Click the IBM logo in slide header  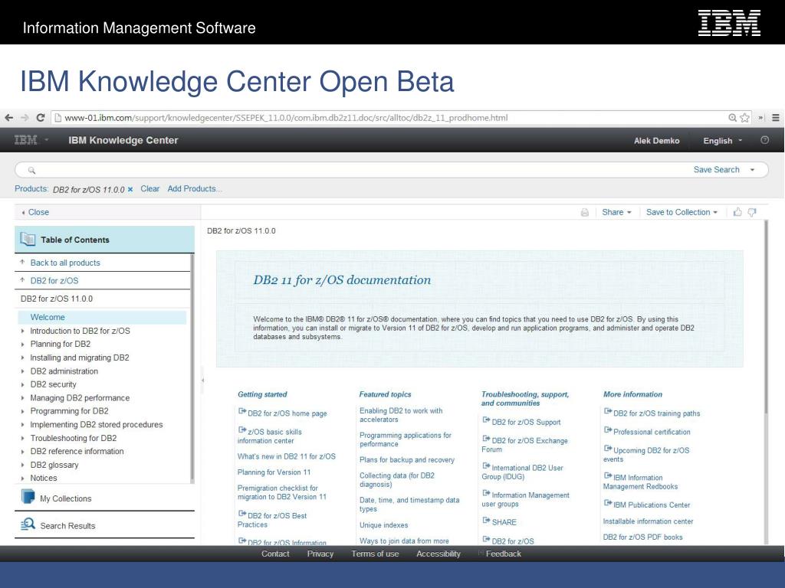730,22
